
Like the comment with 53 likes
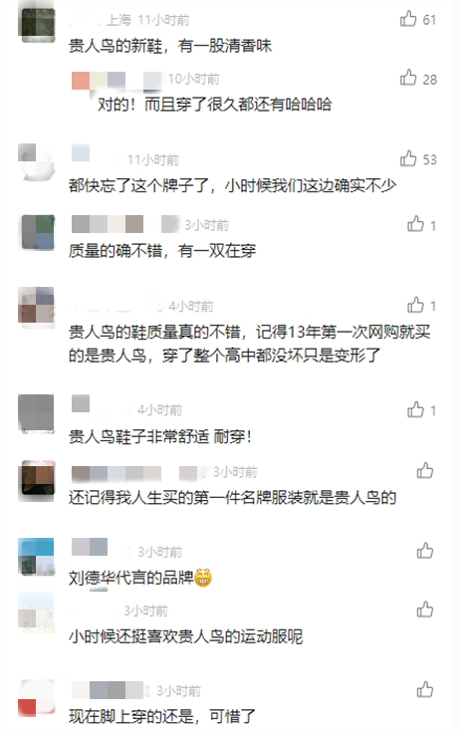coord(408,158)
